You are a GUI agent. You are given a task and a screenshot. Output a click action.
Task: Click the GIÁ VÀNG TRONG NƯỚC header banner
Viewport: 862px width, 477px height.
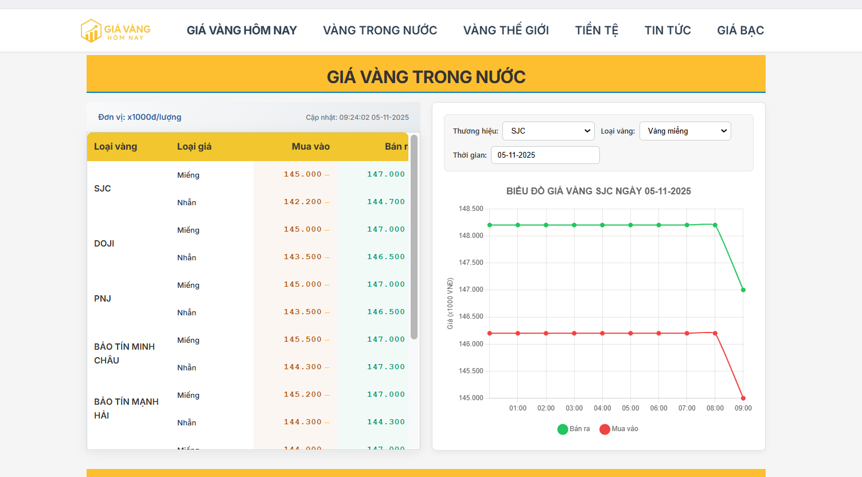426,75
